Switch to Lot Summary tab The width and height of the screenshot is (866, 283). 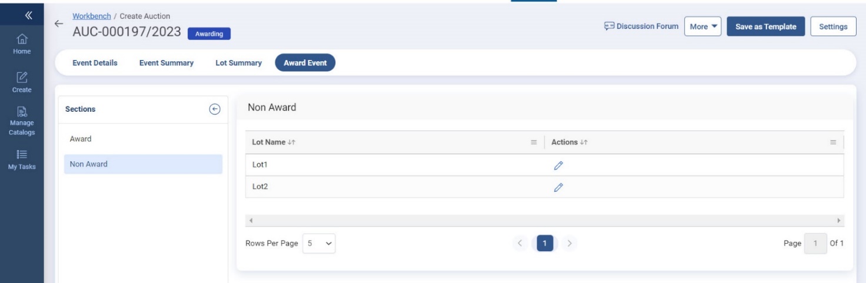pyautogui.click(x=238, y=63)
